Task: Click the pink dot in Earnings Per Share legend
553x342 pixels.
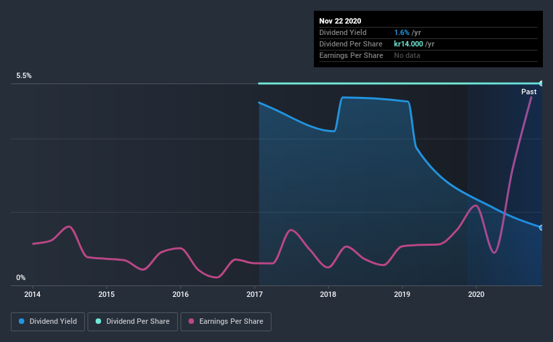Action: pyautogui.click(x=192, y=322)
